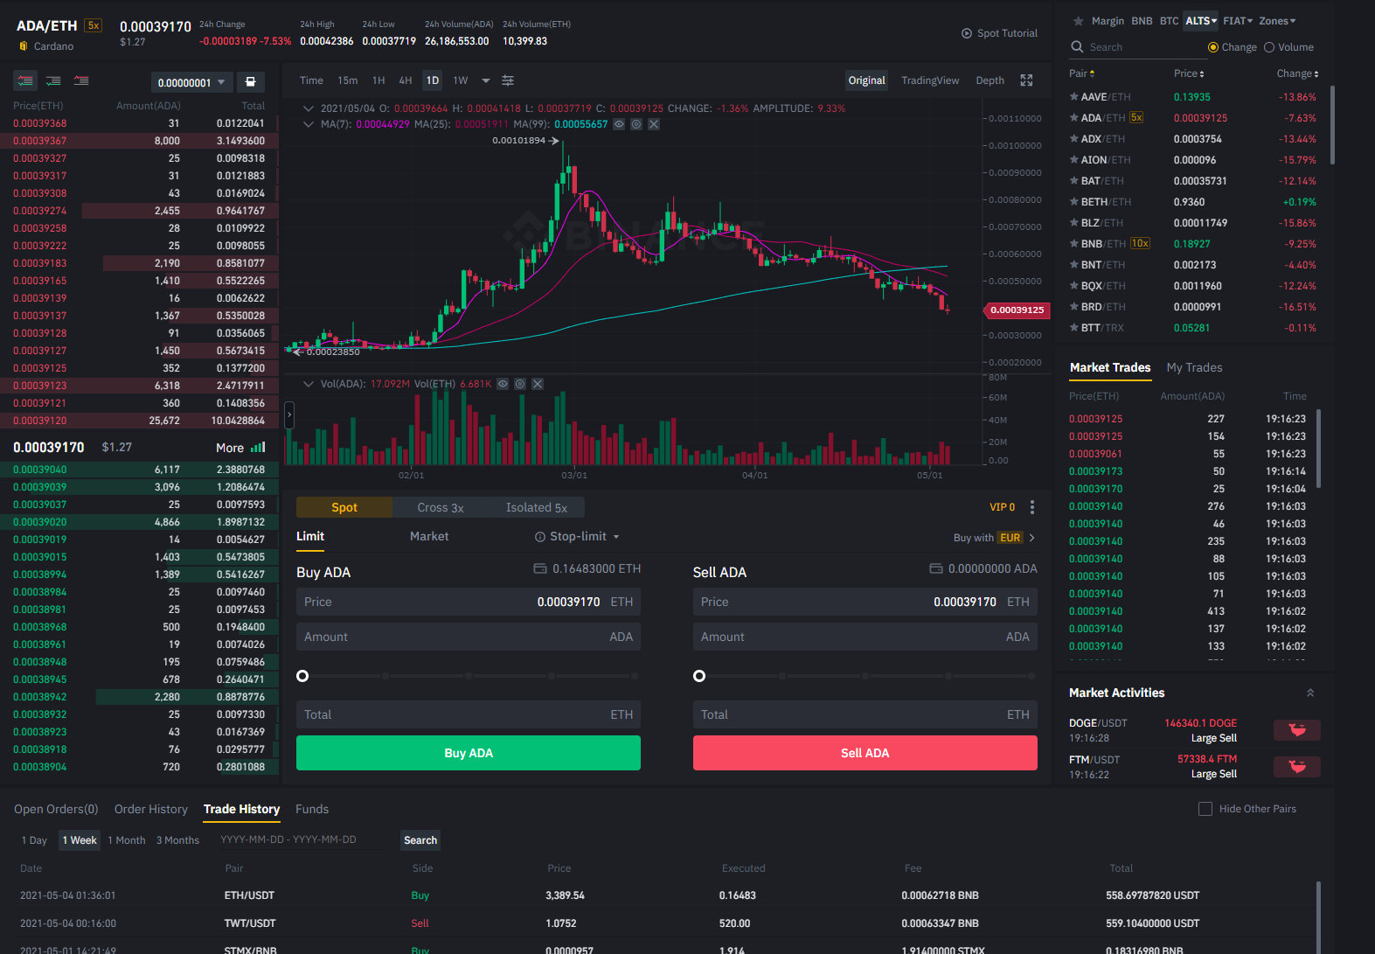Favorite the BNB/ETH pair star
This screenshot has width=1375, height=954.
1073,244
